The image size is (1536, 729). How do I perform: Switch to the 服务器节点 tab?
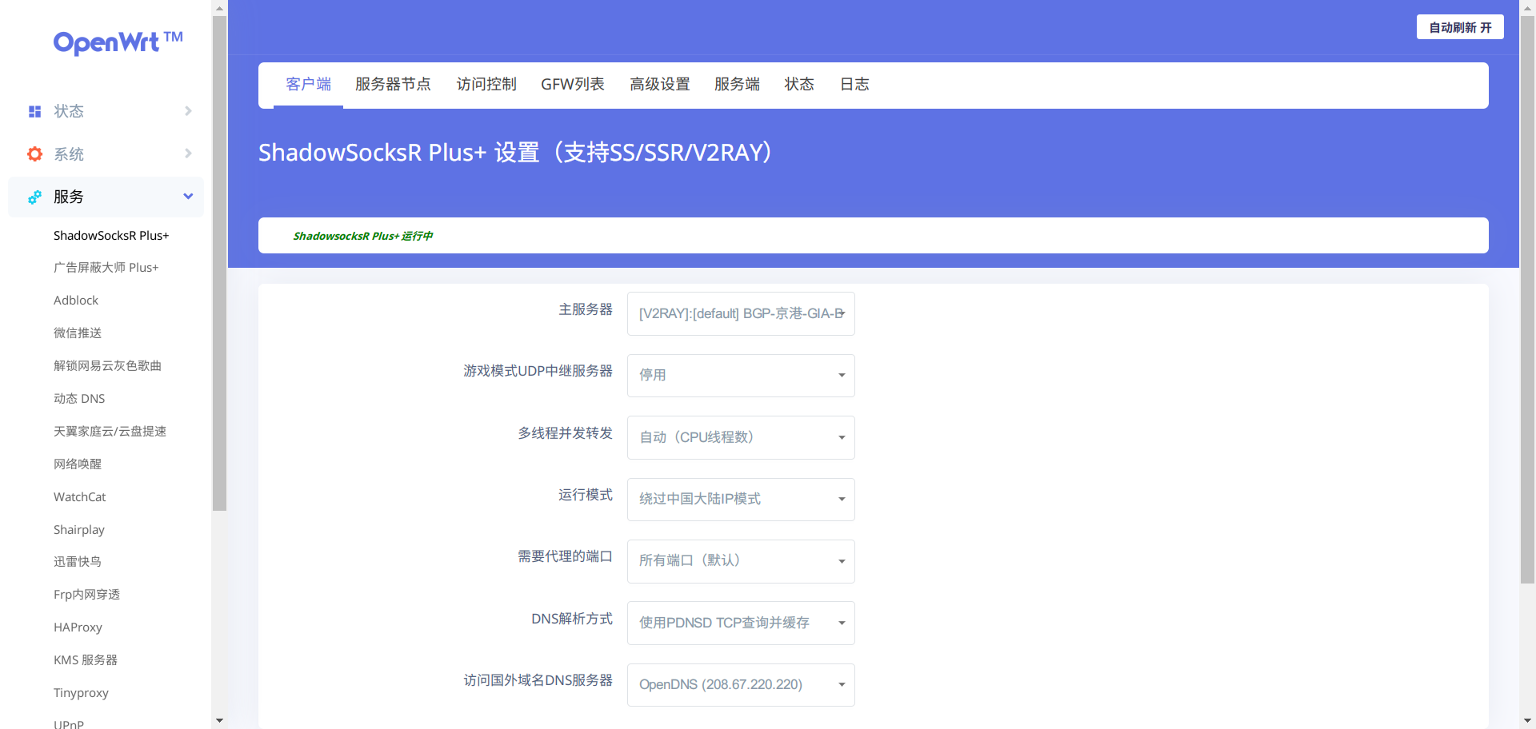(x=393, y=84)
